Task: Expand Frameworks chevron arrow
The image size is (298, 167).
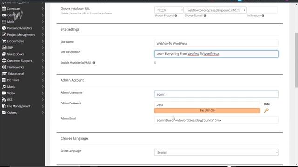Action: click(x=43, y=67)
